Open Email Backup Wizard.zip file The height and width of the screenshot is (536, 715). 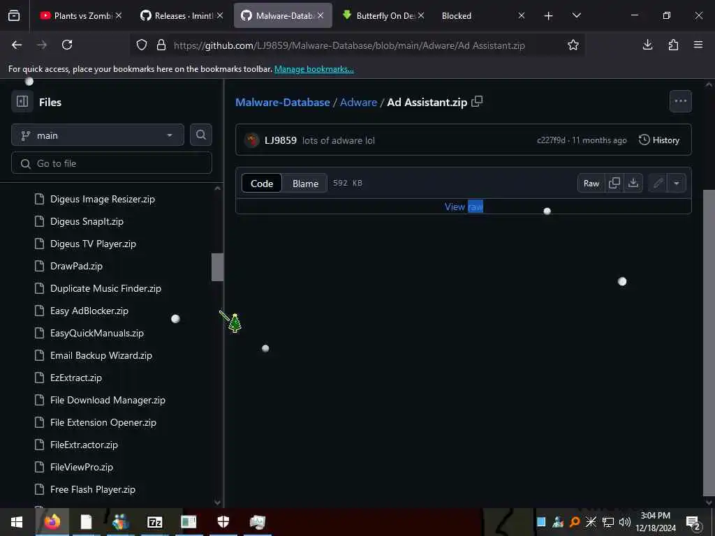pos(101,355)
